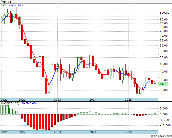Click 2025 on the MACD panel timeline

pos(128,132)
